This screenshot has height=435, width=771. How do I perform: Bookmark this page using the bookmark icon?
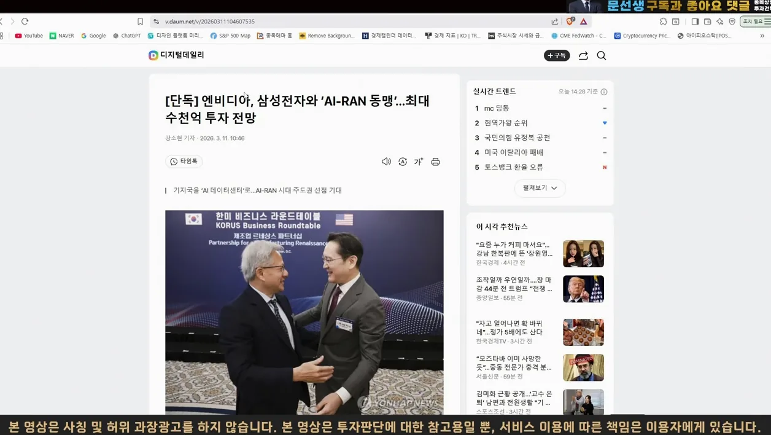[140, 22]
